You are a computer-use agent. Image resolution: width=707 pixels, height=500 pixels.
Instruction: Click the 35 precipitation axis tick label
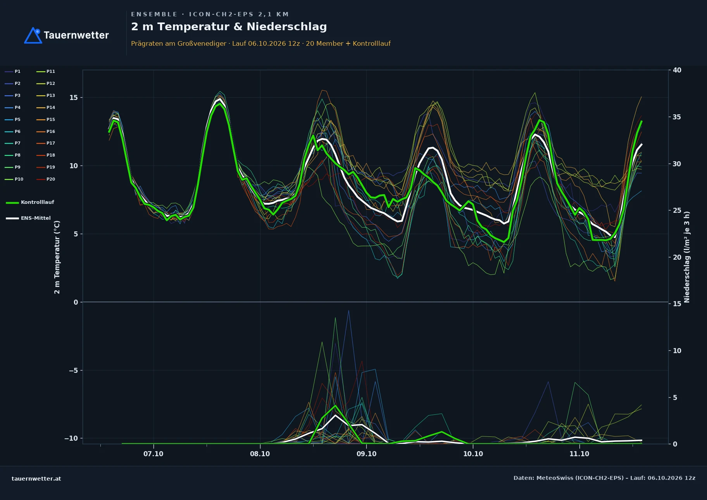click(677, 117)
